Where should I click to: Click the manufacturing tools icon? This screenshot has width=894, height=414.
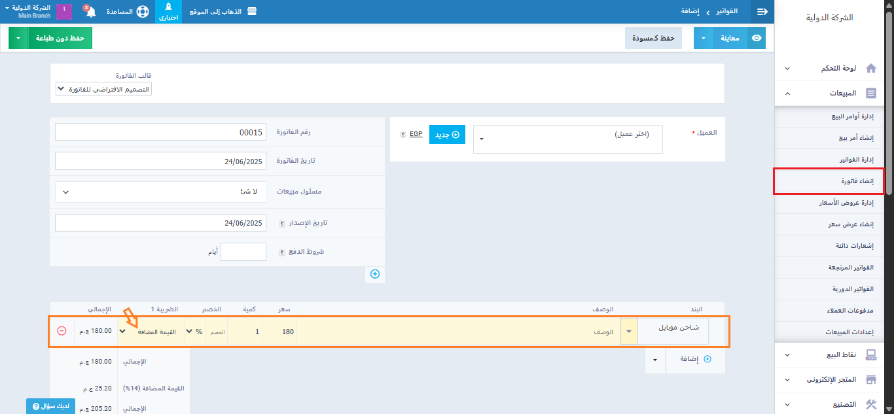(x=871, y=404)
